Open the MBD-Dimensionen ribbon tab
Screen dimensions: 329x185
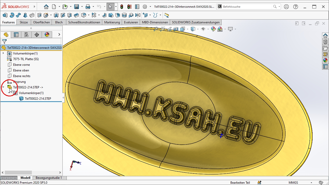(155, 22)
